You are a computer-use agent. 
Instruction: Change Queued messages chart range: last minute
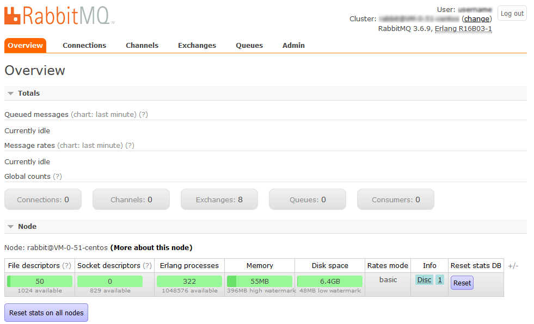[103, 115]
